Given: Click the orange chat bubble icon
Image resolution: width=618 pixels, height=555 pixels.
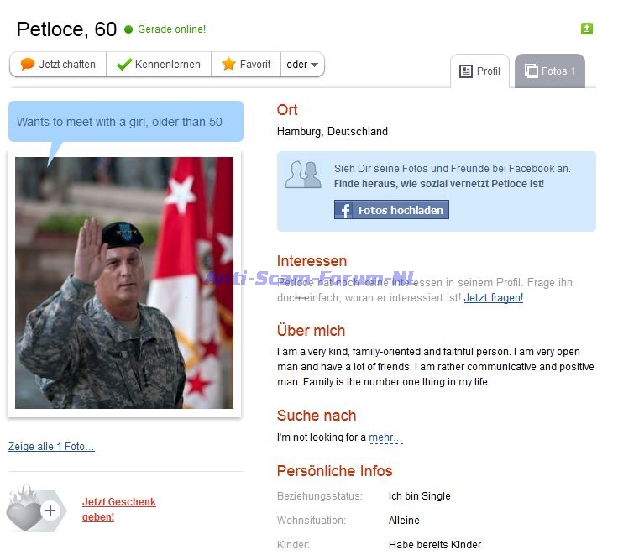Looking at the screenshot, I should click(28, 65).
